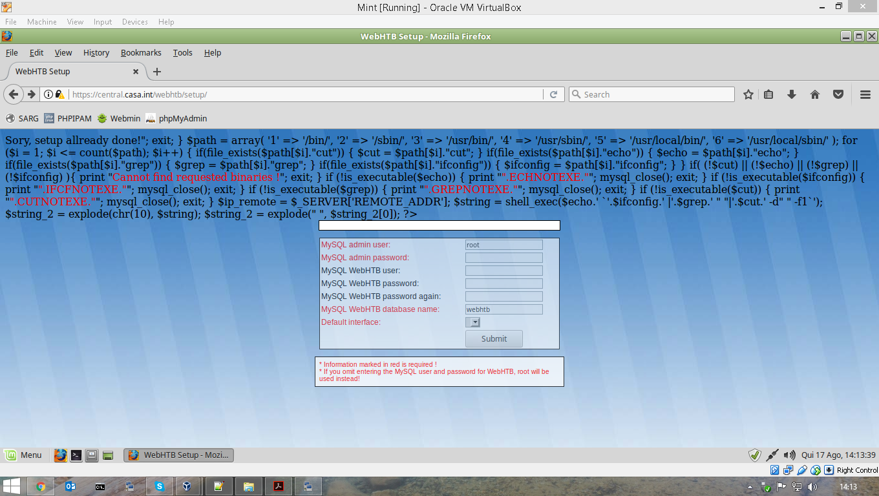Click VirtualBox network status icon
Viewport: 879px width, 496px height.
click(789, 470)
